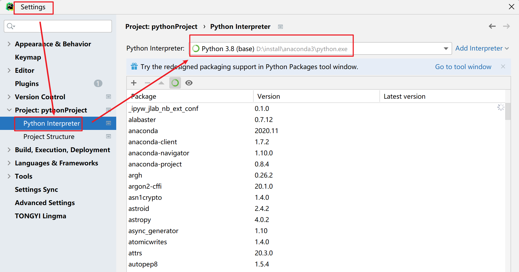Expand Appearance & Behavior section

(9, 44)
